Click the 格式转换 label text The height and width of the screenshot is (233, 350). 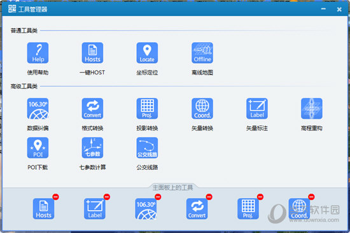[92, 128]
